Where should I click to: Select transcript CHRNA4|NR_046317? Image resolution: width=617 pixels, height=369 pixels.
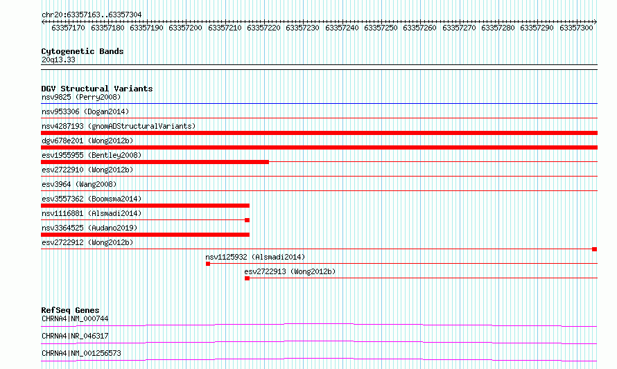click(75, 336)
